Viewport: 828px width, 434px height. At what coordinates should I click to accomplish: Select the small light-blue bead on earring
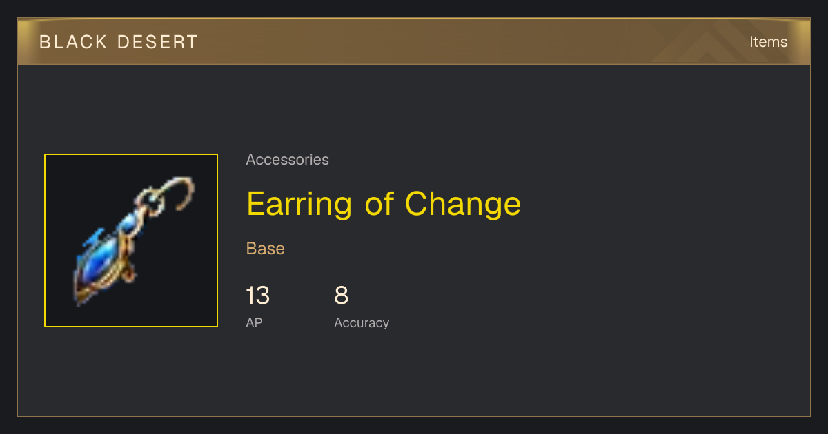coord(128,222)
